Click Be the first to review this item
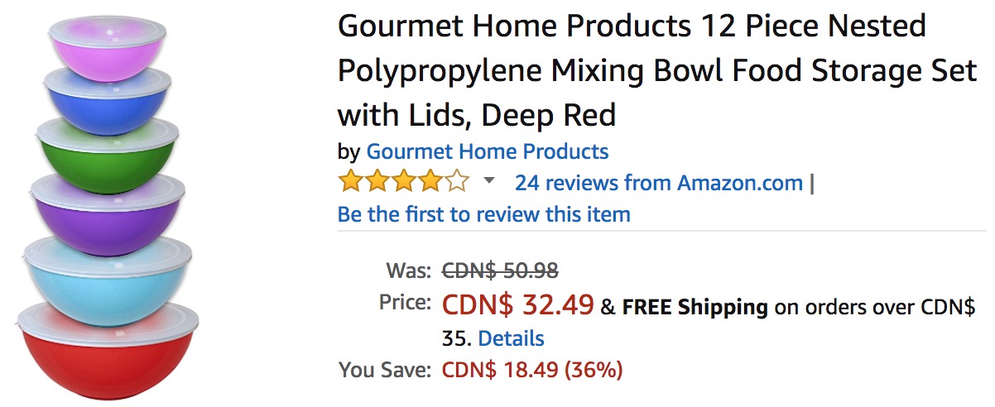The height and width of the screenshot is (407, 995). [484, 214]
